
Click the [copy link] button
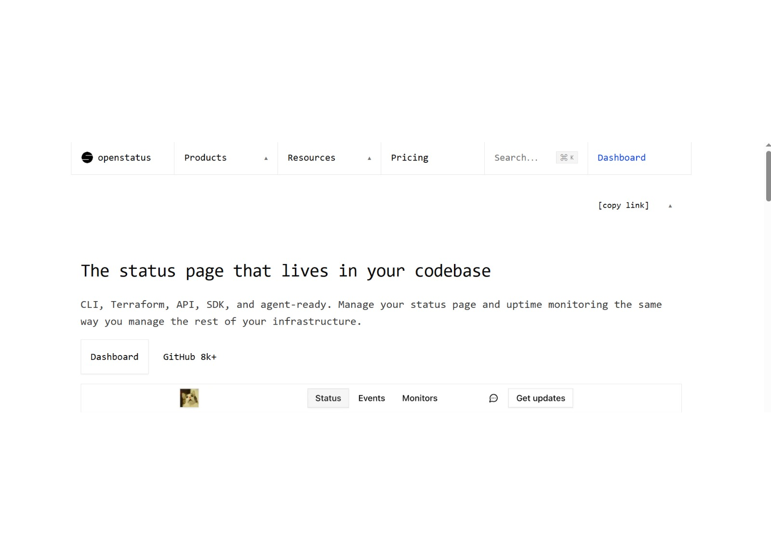tap(624, 205)
